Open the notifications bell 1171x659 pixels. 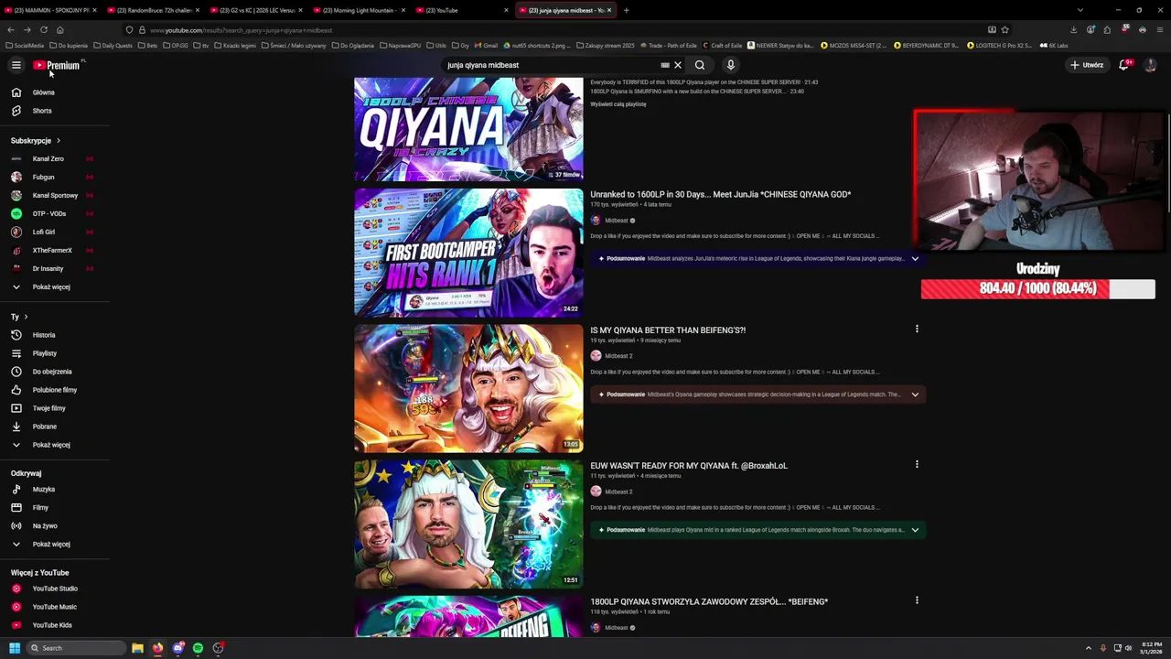click(1124, 65)
